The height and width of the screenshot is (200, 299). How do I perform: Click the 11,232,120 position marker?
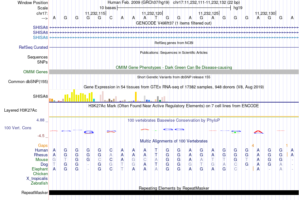[152, 13]
